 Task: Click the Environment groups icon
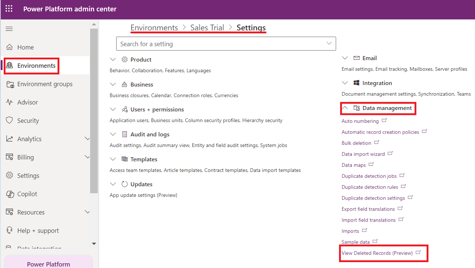click(10, 84)
